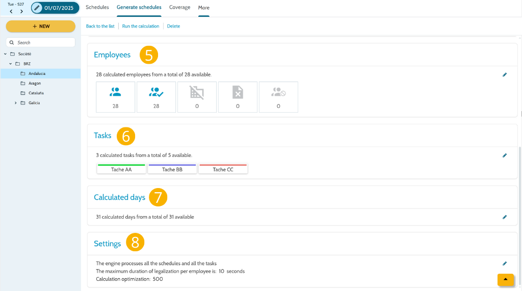
Task: Go to next day with right chevron
Action: (21, 11)
